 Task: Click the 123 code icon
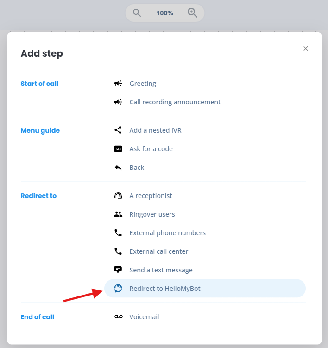click(x=118, y=148)
